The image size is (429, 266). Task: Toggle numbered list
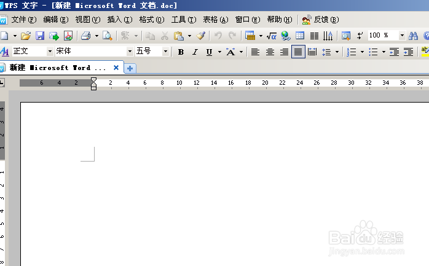point(352,52)
